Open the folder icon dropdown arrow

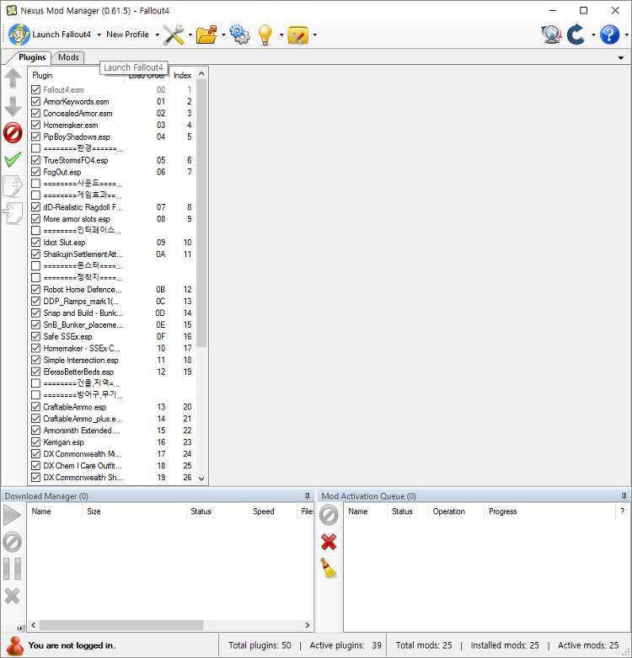tap(222, 35)
